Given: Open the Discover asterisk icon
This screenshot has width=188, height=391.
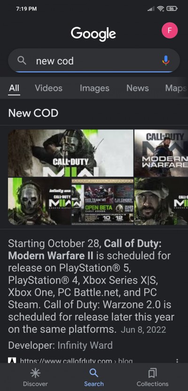Looking at the screenshot, I should pyautogui.click(x=35, y=373).
